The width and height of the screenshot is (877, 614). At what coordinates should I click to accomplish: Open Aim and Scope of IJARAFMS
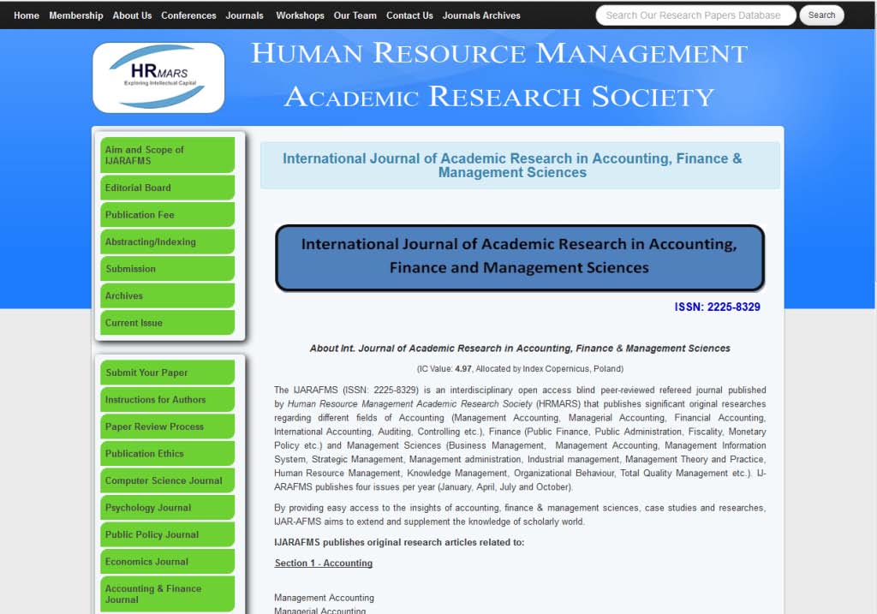[167, 155]
